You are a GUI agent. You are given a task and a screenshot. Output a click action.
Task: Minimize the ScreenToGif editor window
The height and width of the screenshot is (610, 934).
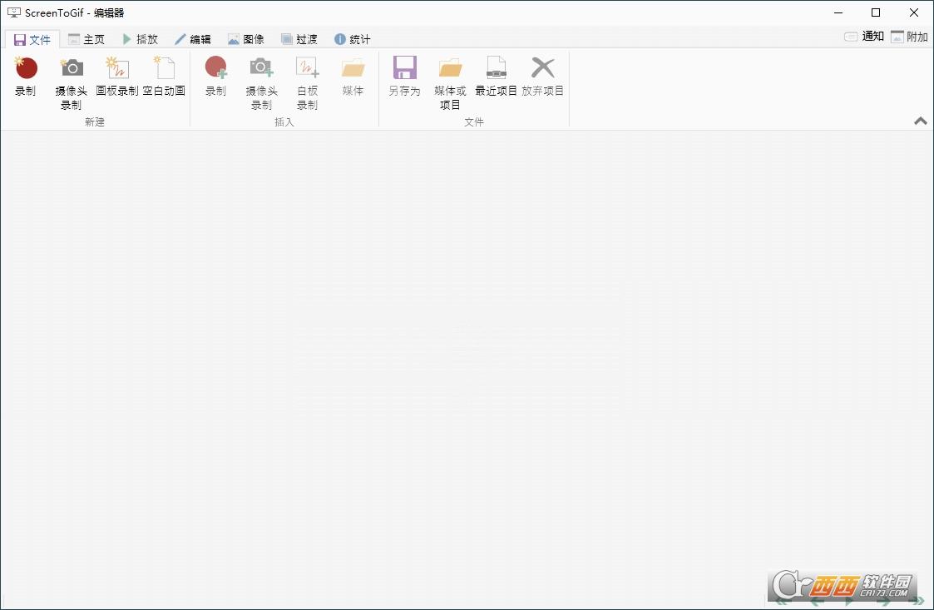pyautogui.click(x=838, y=12)
